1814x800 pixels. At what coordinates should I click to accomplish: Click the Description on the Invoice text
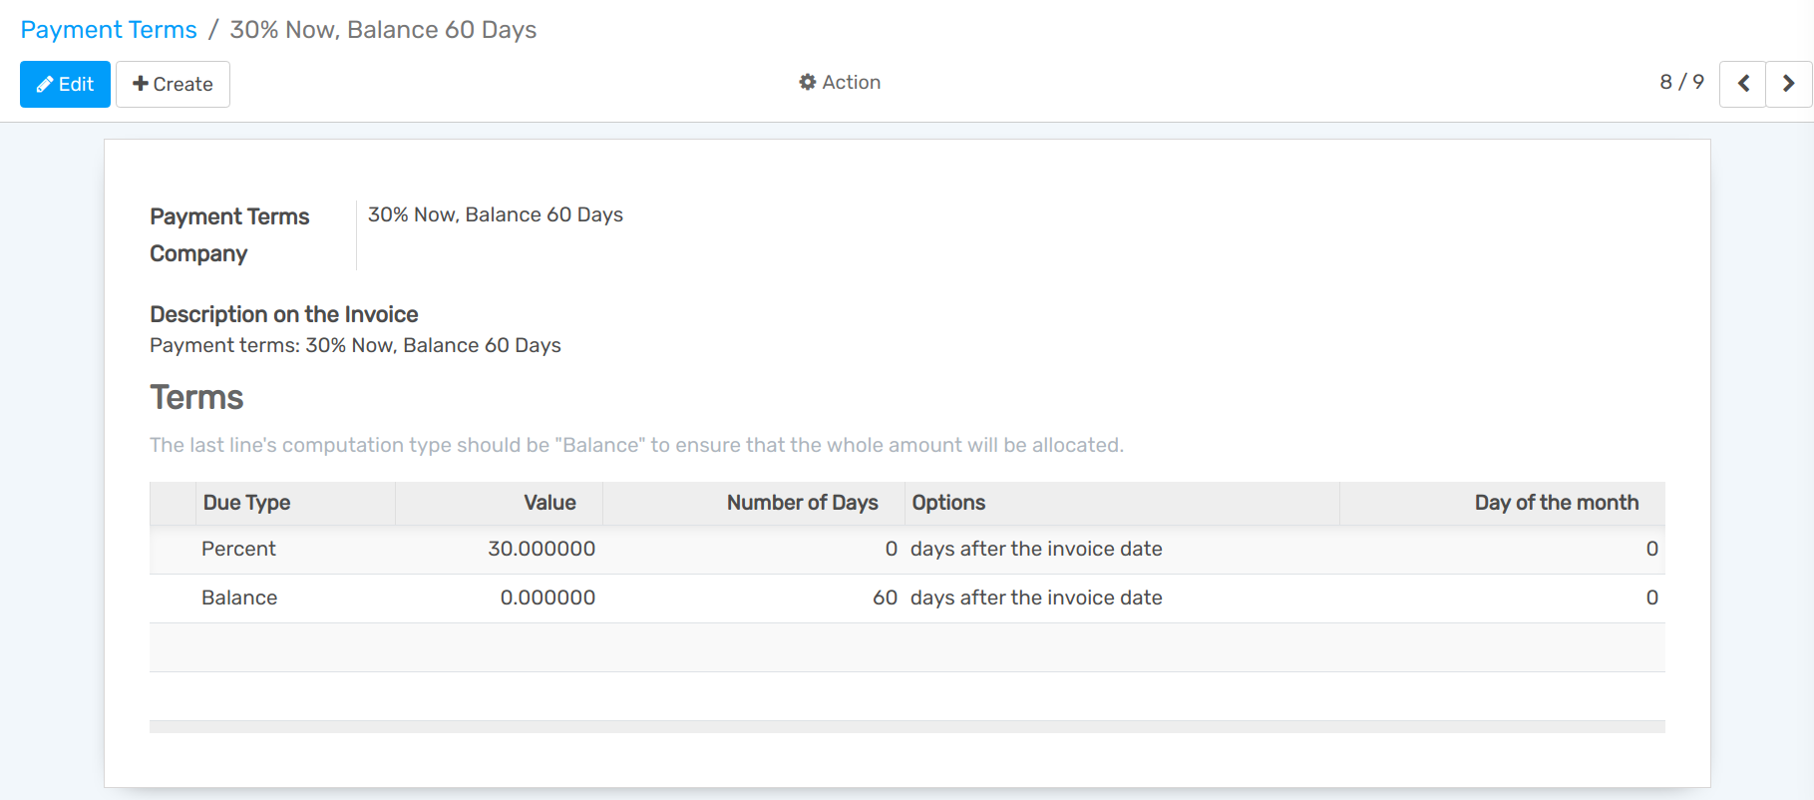tap(355, 345)
